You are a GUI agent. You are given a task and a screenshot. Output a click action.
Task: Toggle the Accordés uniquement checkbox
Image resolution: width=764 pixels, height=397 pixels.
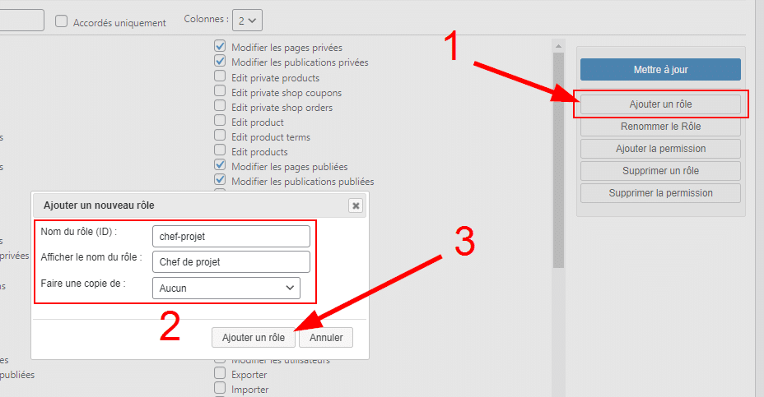62,21
